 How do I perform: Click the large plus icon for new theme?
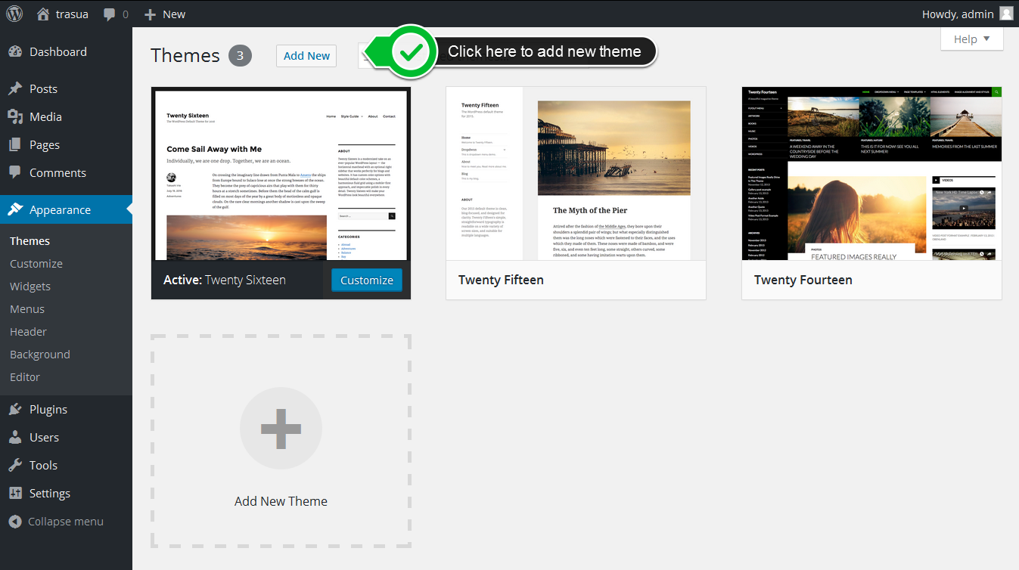[281, 429]
